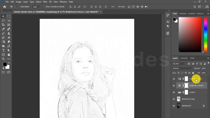Hide the Background layer
This screenshot has width=210, height=118.
174,106
